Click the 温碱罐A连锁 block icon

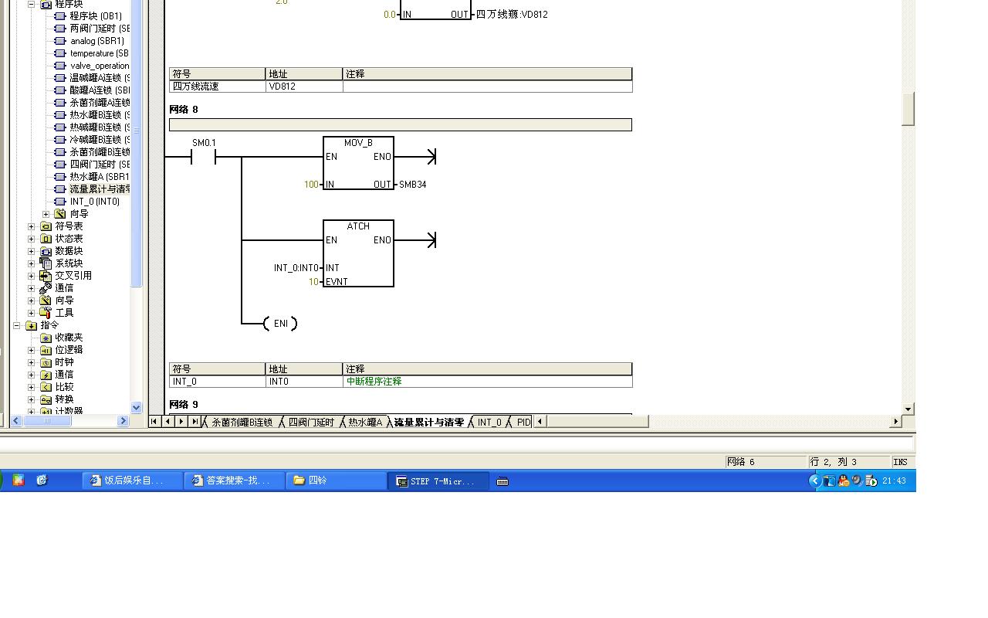click(59, 78)
